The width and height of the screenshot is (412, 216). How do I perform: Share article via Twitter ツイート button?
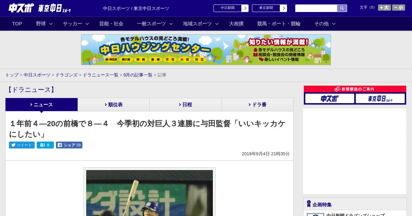(22, 145)
